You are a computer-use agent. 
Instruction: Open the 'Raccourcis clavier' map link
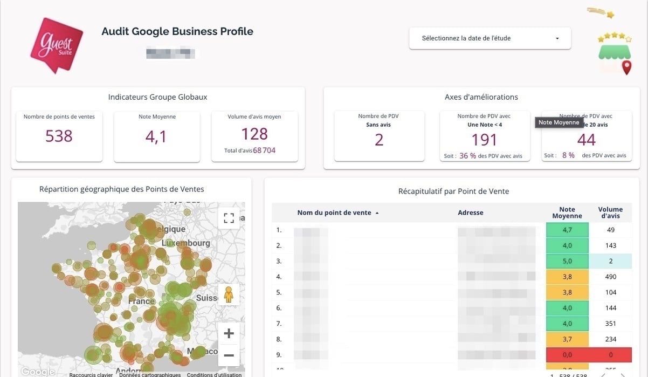[91, 374]
